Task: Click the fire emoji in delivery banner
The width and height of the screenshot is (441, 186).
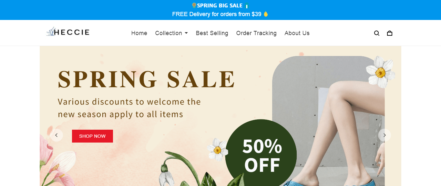Action: tap(266, 14)
